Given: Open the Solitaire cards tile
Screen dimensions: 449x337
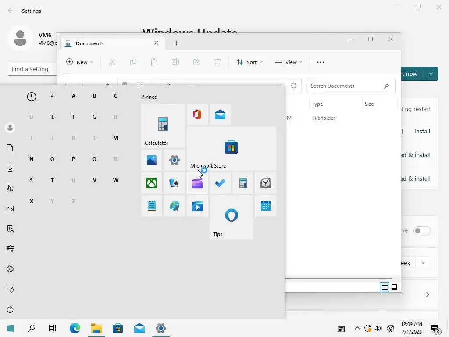Looking at the screenshot, I should pos(175,183).
